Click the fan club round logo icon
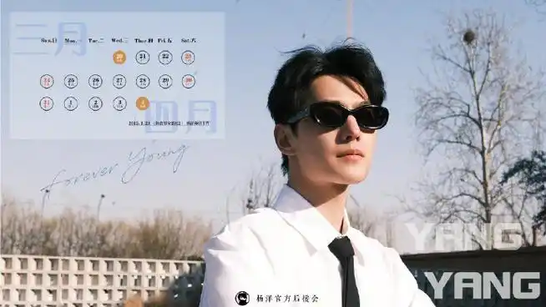546x307 pixels. [x=242, y=299]
